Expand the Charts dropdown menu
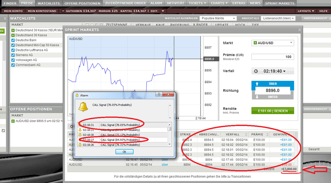331x183 pixels. pyautogui.click(x=219, y=3)
